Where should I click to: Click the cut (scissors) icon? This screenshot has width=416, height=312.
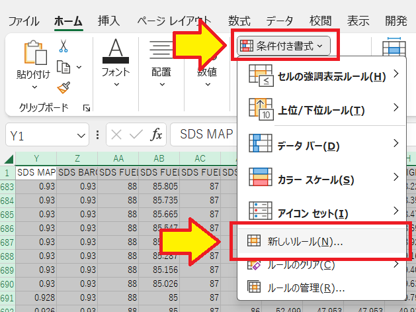64,46
